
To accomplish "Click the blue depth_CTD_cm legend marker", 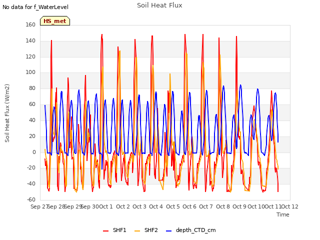I will [x=169, y=231].
